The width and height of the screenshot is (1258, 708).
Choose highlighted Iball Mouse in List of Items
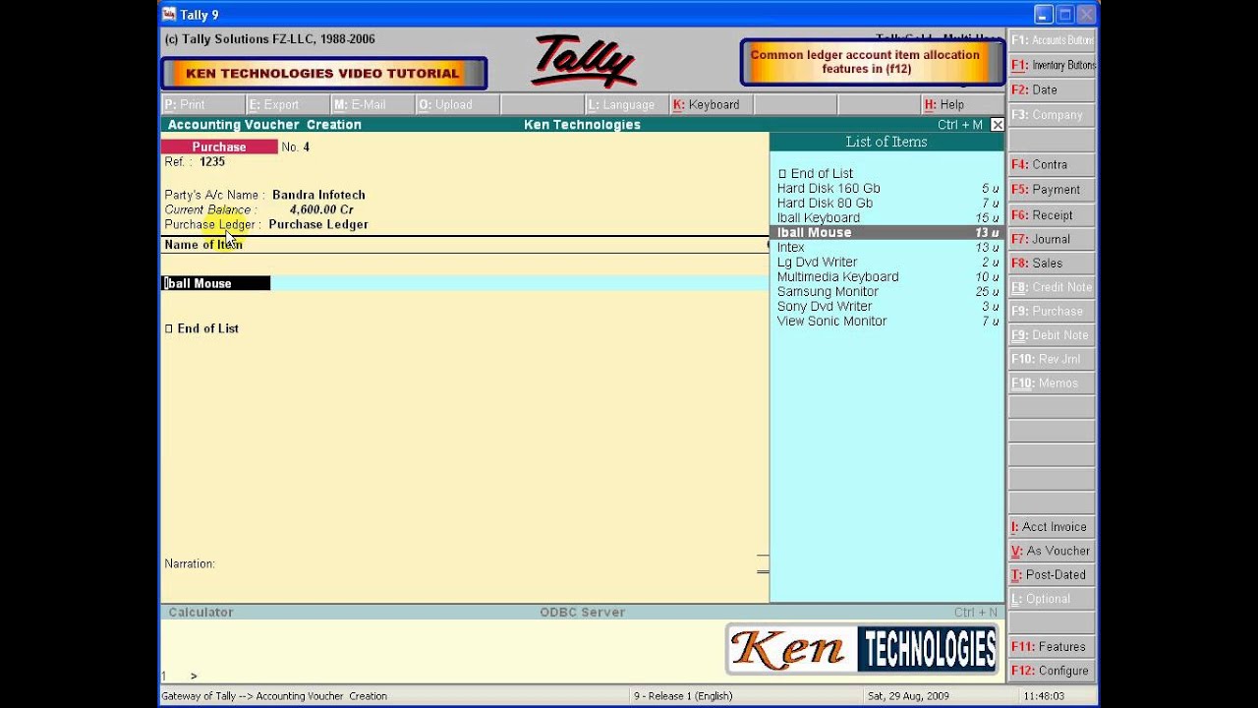coord(886,233)
